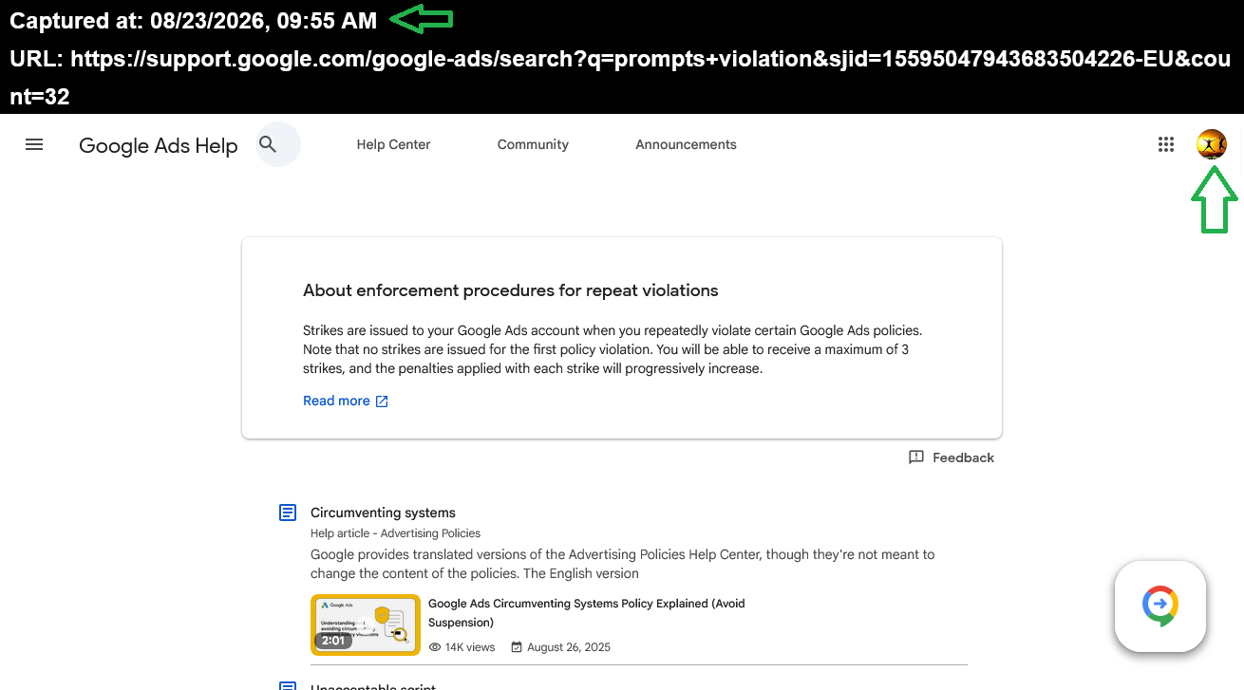Switch to the Community tab
The width and height of the screenshot is (1244, 690).
pyautogui.click(x=533, y=144)
